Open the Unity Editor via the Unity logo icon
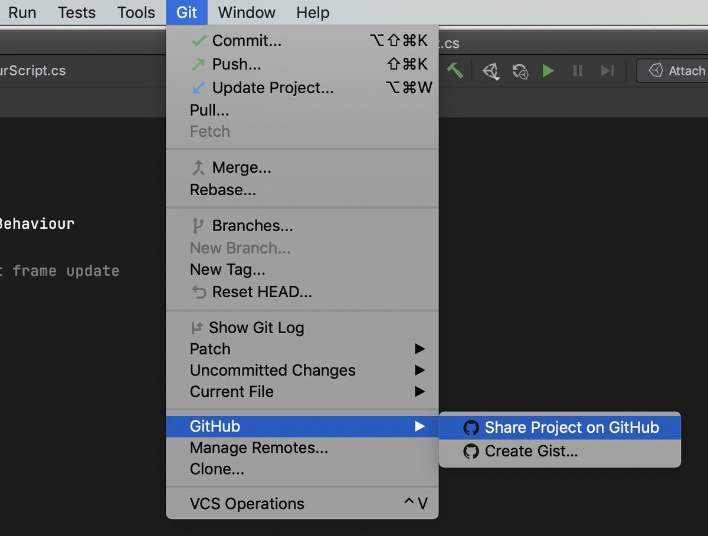This screenshot has width=708, height=536. (491, 71)
